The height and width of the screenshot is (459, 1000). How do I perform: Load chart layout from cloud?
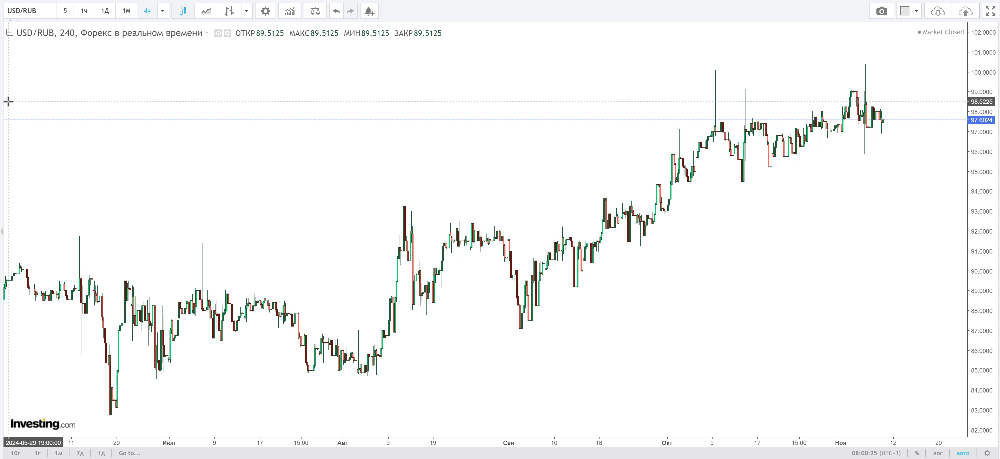coord(938,11)
